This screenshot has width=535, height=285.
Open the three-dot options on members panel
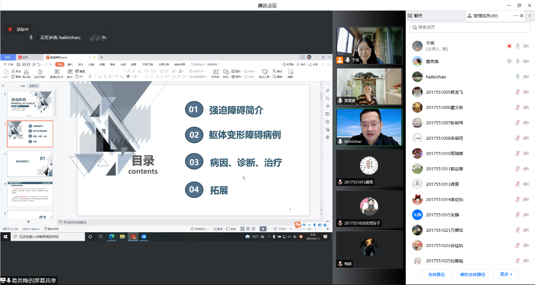(x=516, y=16)
